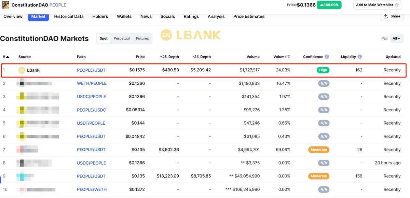Sort by the Updated column header
The height and width of the screenshot is (198, 410).
point(393,57)
